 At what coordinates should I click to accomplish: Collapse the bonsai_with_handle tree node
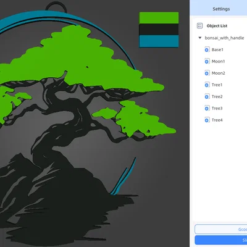pyautogui.click(x=199, y=38)
